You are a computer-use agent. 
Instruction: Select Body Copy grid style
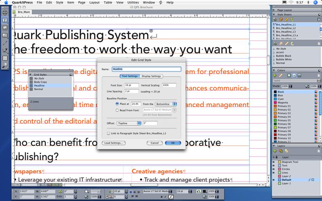[x=41, y=82]
